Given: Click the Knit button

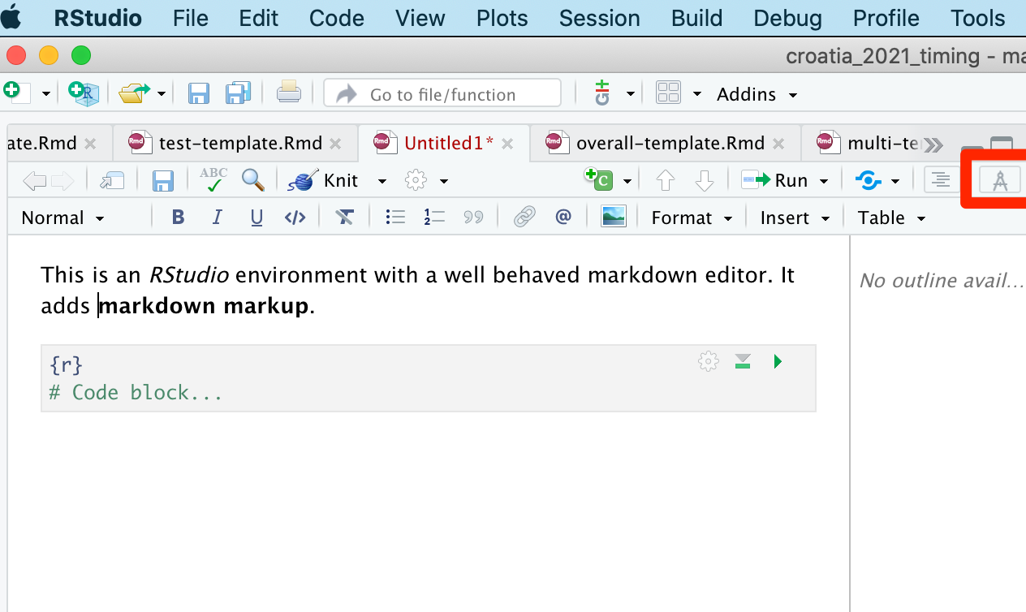Looking at the screenshot, I should [x=324, y=180].
